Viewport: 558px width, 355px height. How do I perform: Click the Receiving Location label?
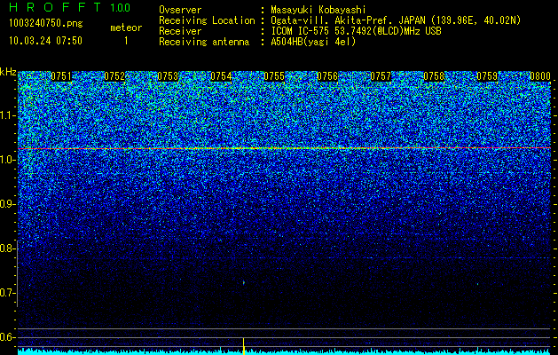(207, 20)
